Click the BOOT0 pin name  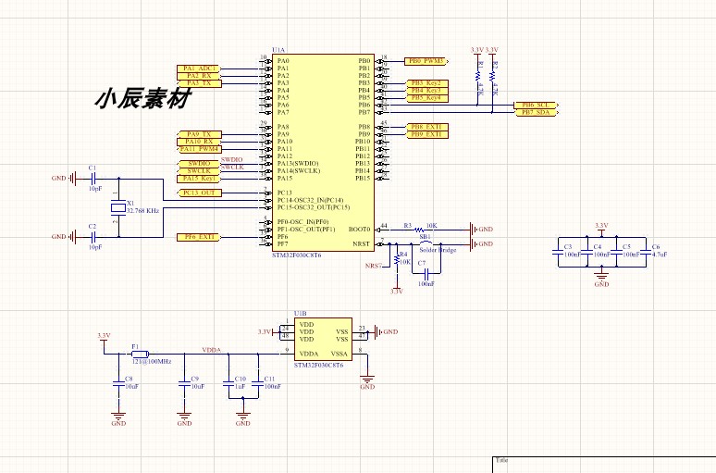(359, 230)
